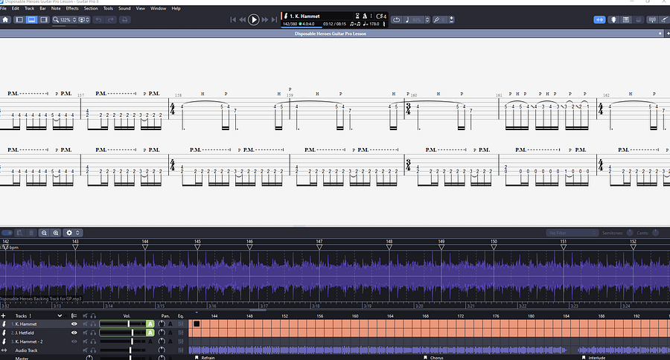Toggle the bottom global view panel

pyautogui.click(x=31, y=19)
